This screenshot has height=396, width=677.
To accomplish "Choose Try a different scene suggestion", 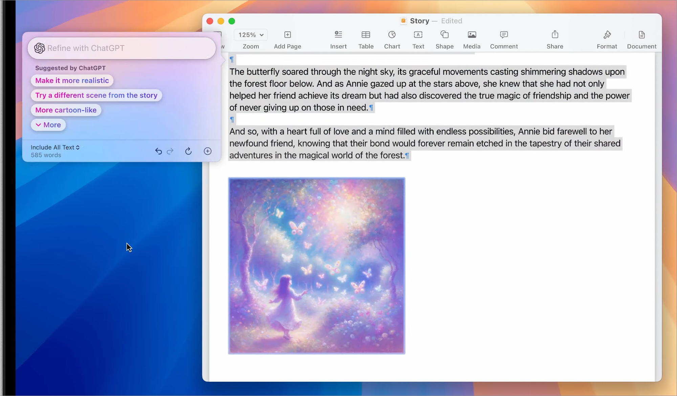I will click(x=96, y=95).
